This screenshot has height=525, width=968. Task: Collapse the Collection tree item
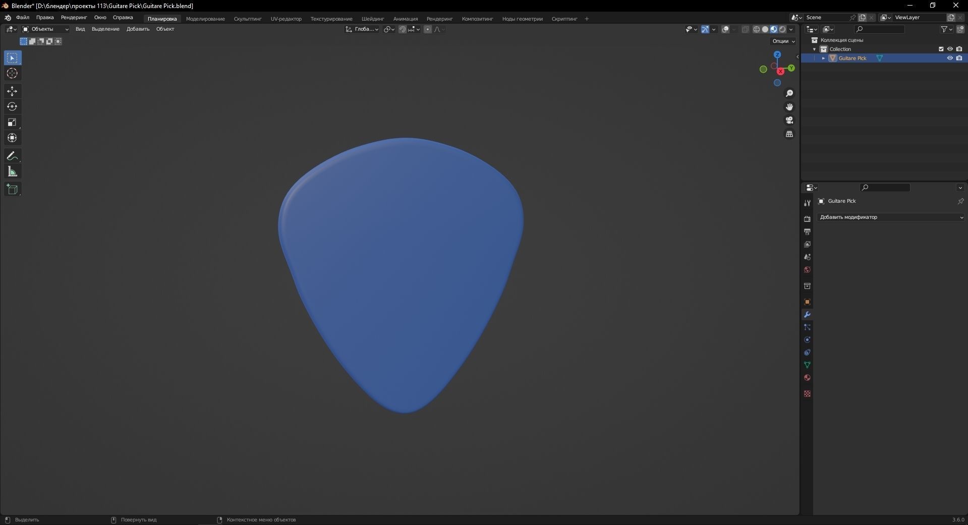coord(814,49)
